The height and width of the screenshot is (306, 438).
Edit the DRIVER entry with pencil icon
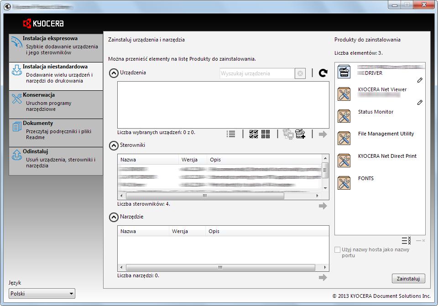click(420, 80)
